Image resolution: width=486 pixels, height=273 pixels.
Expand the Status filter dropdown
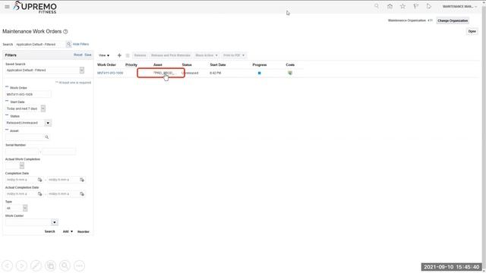48,123
